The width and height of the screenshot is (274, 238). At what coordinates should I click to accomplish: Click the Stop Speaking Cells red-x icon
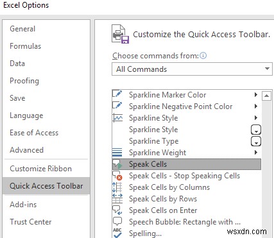[117, 176]
